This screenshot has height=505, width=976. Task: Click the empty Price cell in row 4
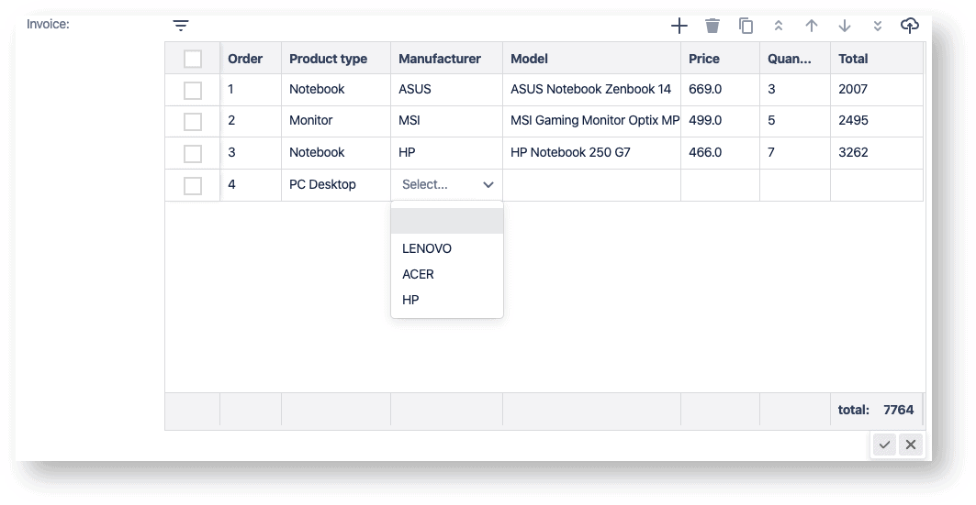pos(720,184)
